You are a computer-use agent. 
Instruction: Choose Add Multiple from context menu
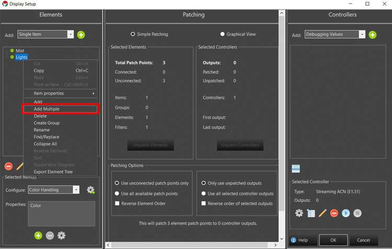47,109
